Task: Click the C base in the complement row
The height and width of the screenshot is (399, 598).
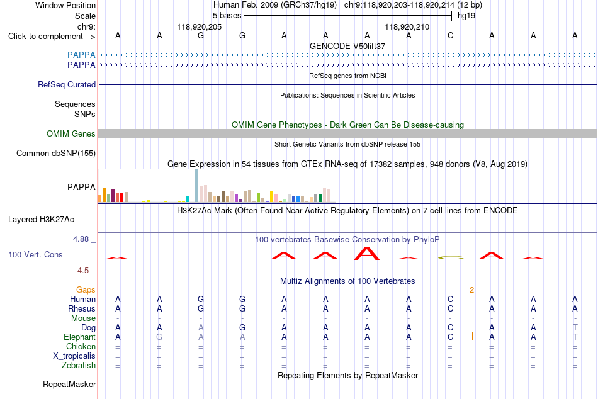Action: pyautogui.click(x=451, y=35)
